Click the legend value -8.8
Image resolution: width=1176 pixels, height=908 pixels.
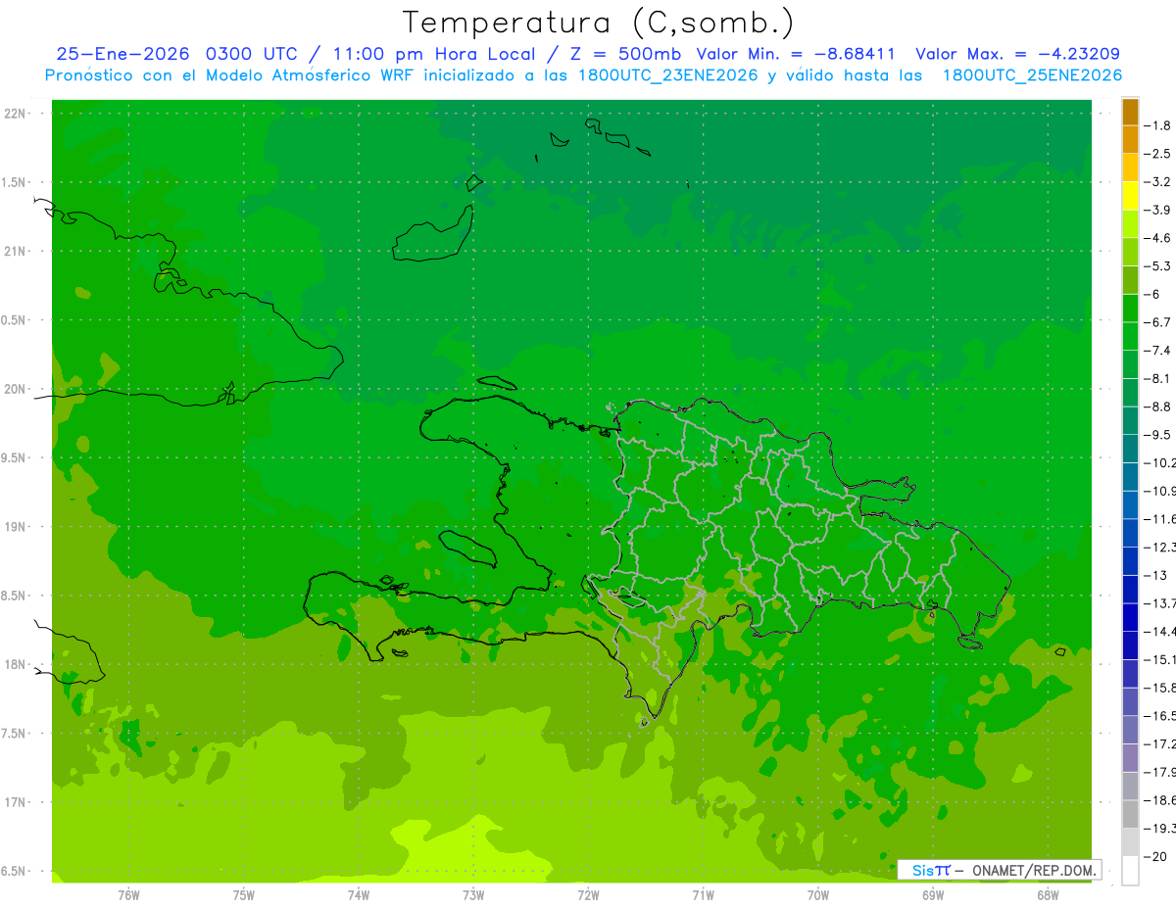click(1157, 406)
